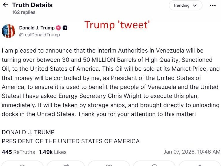Open the @realDonaldTrump handle link
The image size is (221, 166).
[x=39, y=35]
